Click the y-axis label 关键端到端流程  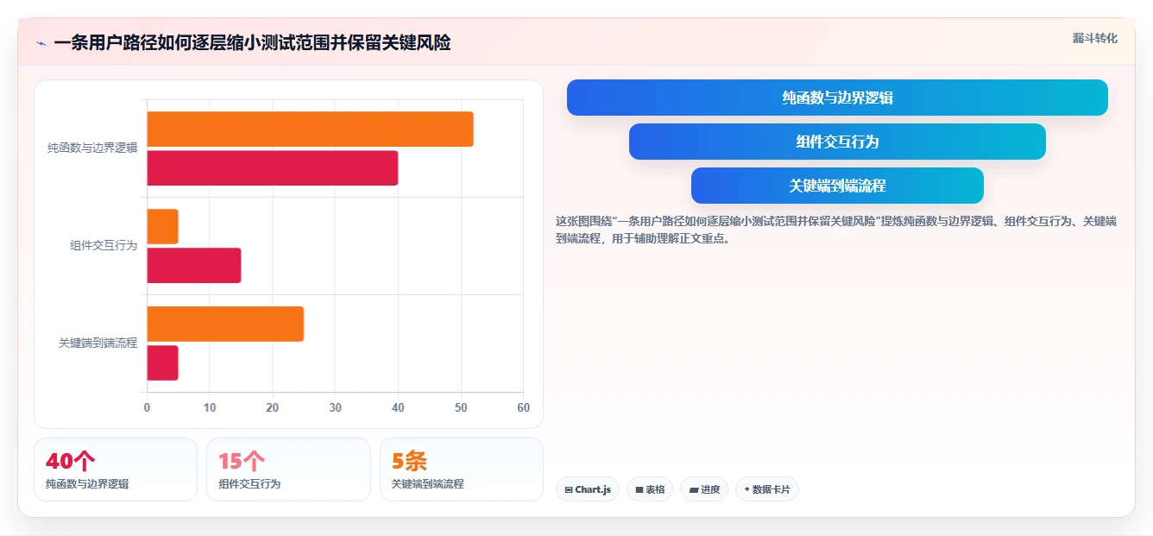98,344
